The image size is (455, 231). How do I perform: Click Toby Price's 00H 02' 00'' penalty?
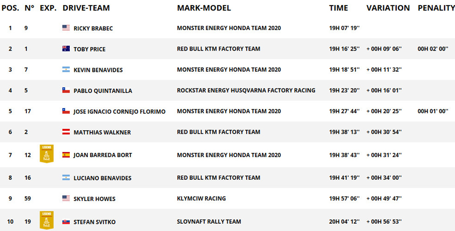tap(433, 49)
